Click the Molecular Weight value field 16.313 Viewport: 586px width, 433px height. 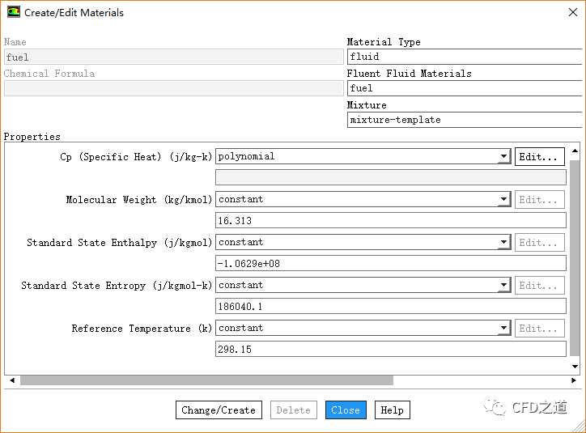pos(390,221)
